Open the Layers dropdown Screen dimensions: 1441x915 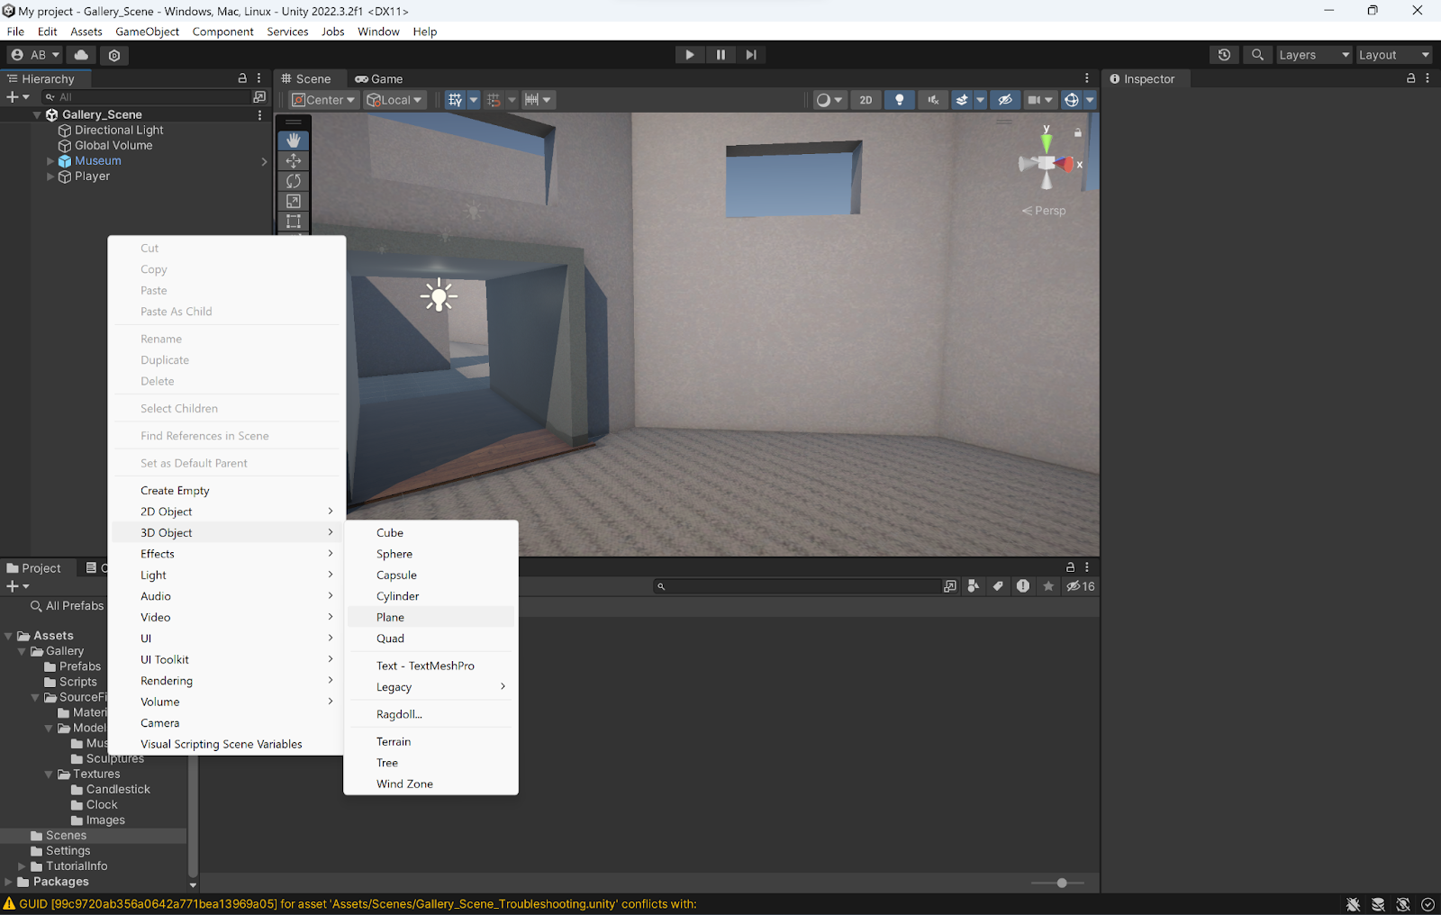(x=1314, y=55)
